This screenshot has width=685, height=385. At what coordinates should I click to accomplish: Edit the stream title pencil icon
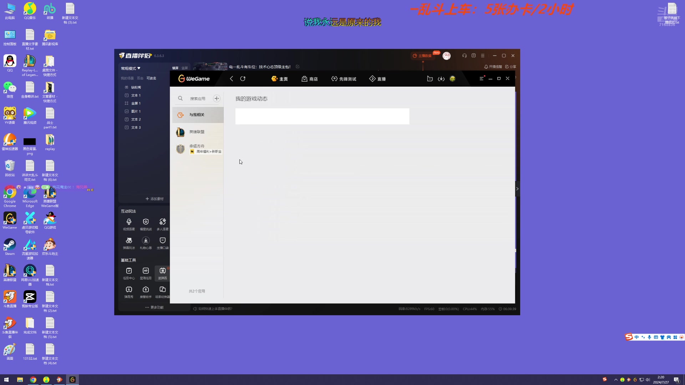(x=298, y=67)
